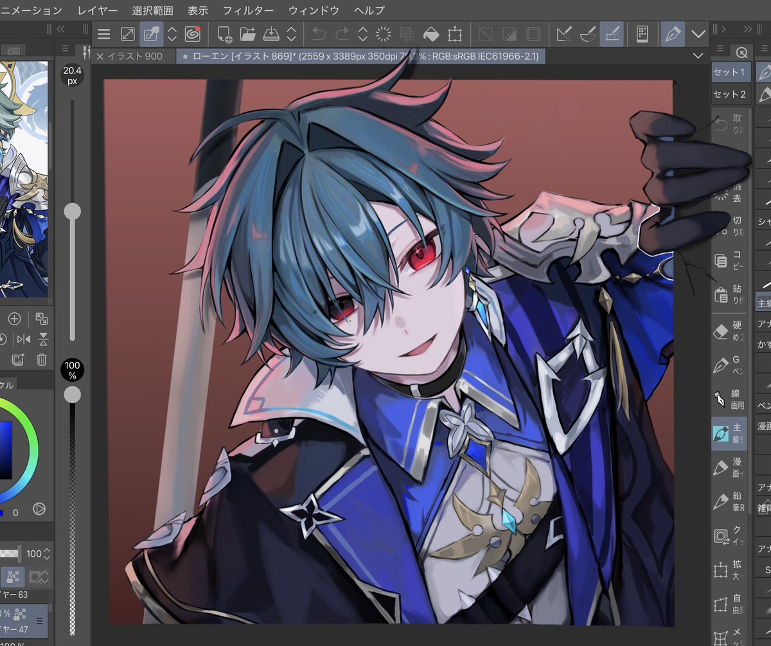The width and height of the screenshot is (771, 646).
Task: Select highlighted 主線 pen in quick access
Action: tap(729, 433)
